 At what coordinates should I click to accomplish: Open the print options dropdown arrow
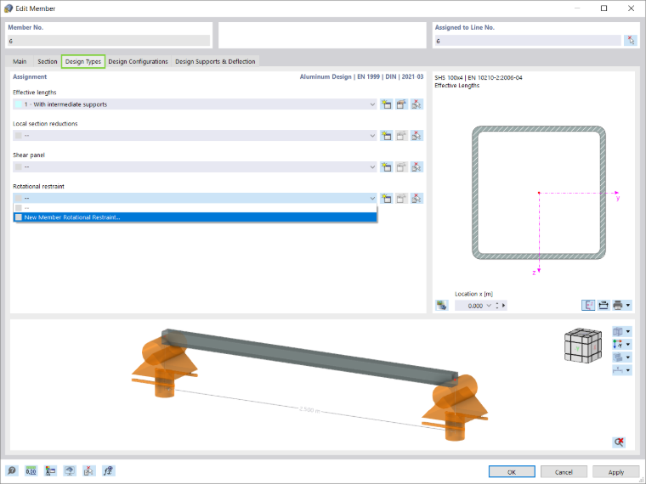tap(628, 306)
